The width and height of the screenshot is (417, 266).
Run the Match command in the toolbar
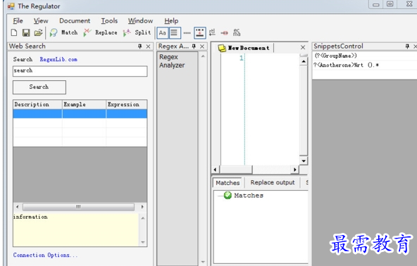[x=64, y=32]
